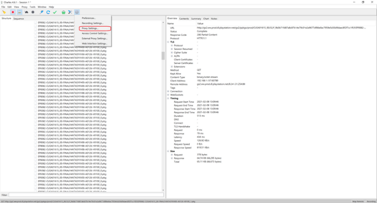
Task: Switch to the Chart tab
Action: [x=206, y=19]
